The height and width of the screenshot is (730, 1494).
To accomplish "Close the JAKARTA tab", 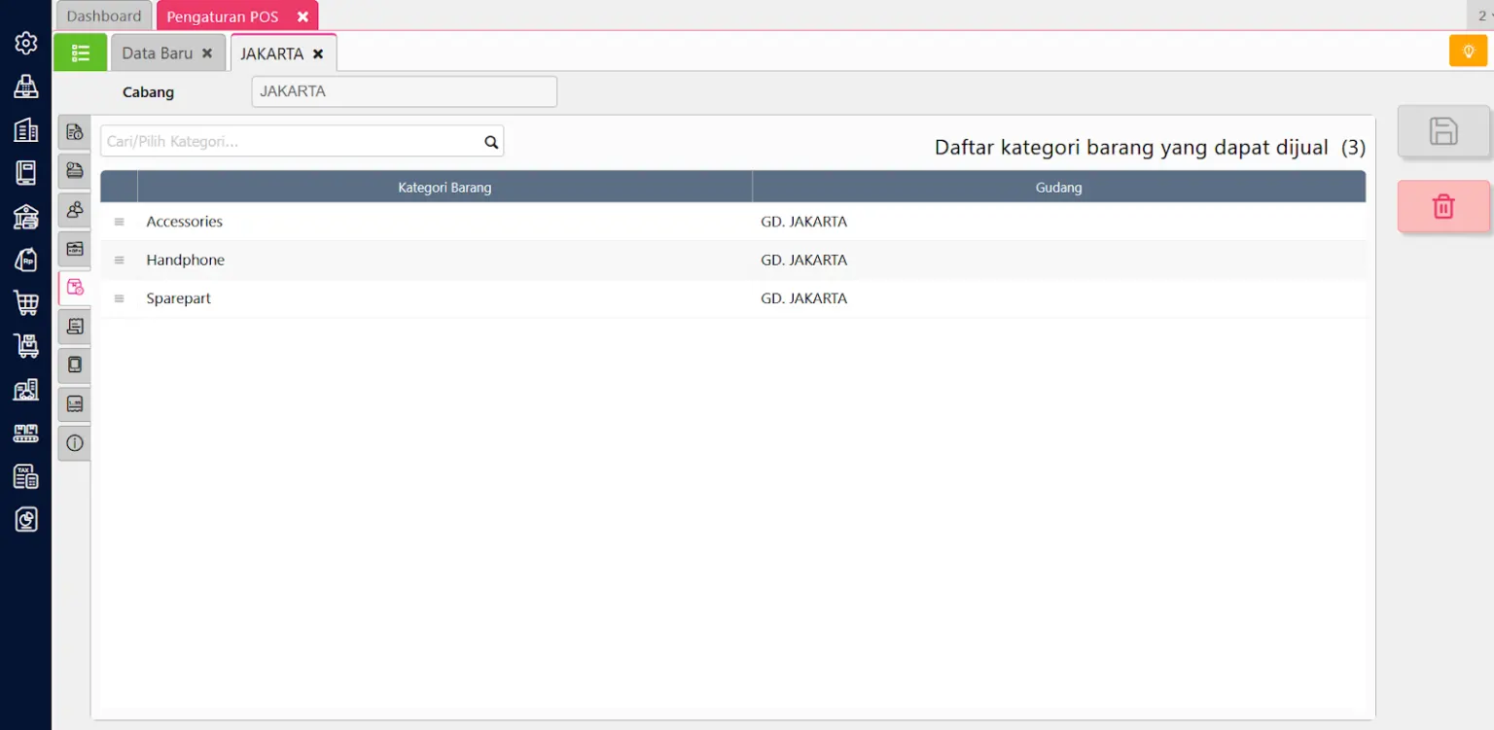I will point(318,54).
